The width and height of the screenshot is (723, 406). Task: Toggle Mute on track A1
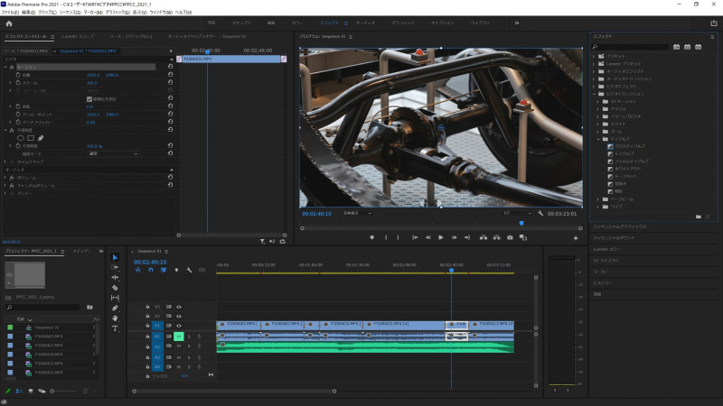[x=179, y=337]
